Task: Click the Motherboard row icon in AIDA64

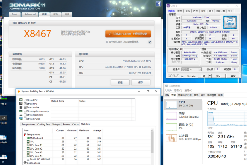Action: coord(28,138)
